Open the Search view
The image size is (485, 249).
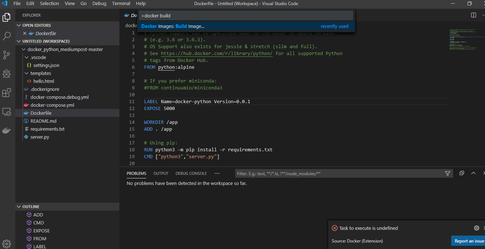point(6,36)
